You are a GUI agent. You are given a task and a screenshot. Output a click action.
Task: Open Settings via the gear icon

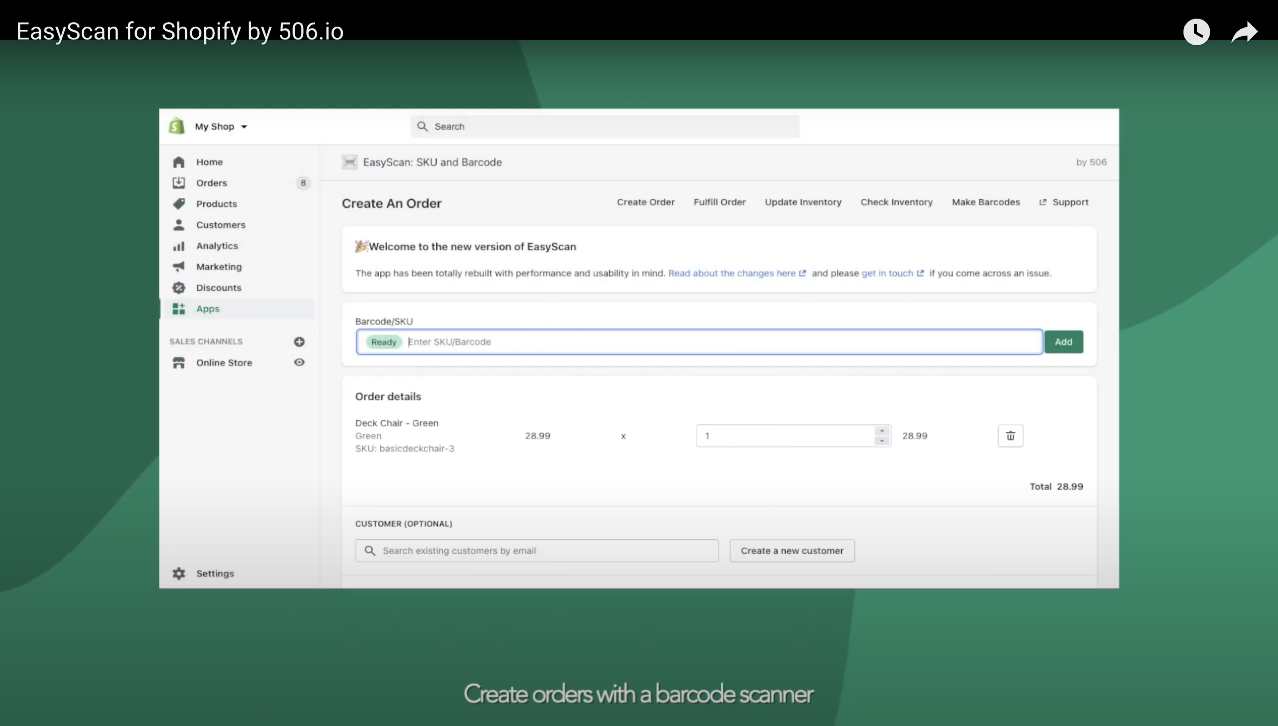(x=178, y=573)
